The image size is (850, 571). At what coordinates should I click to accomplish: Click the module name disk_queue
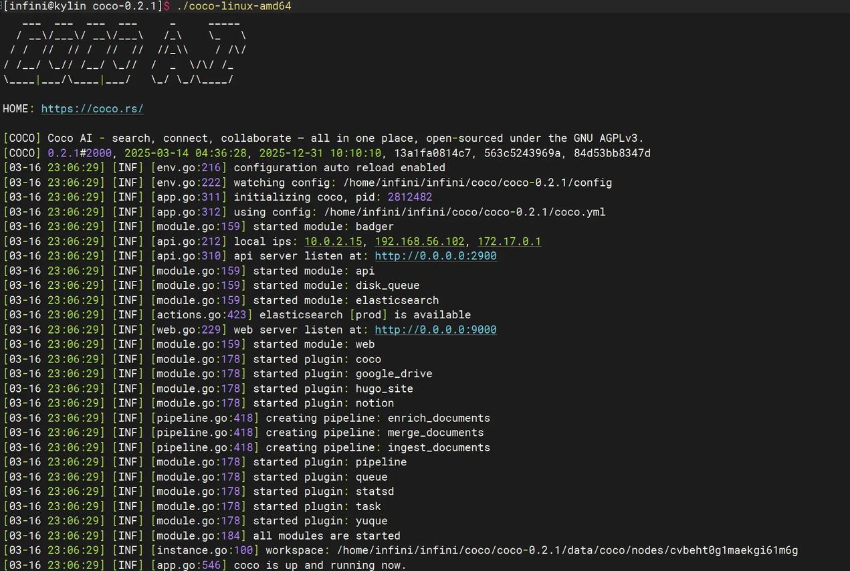[387, 285]
